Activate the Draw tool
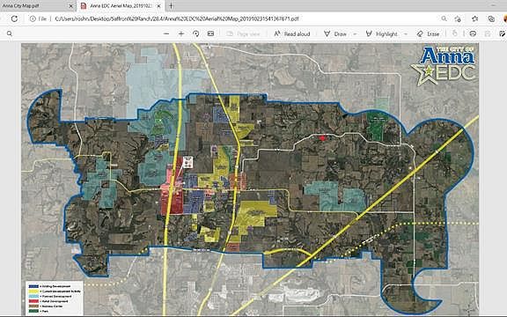Image resolution: width=507 pixels, height=317 pixels. coord(335,33)
